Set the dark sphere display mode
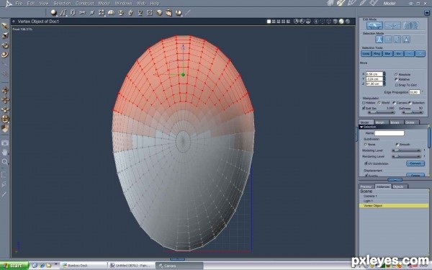 pyautogui.click(x=348, y=21)
